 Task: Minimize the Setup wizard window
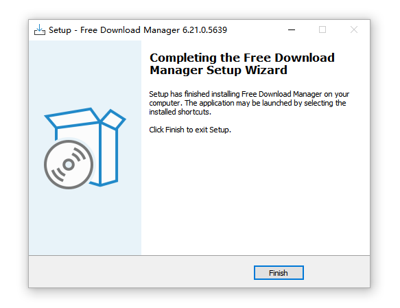pyautogui.click(x=292, y=29)
